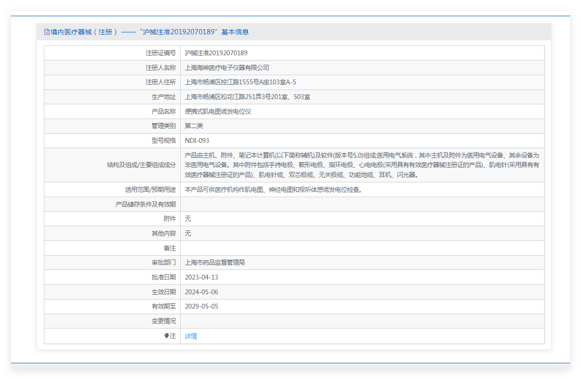Click the 附件 label
The image size is (581, 379).
[170, 219]
